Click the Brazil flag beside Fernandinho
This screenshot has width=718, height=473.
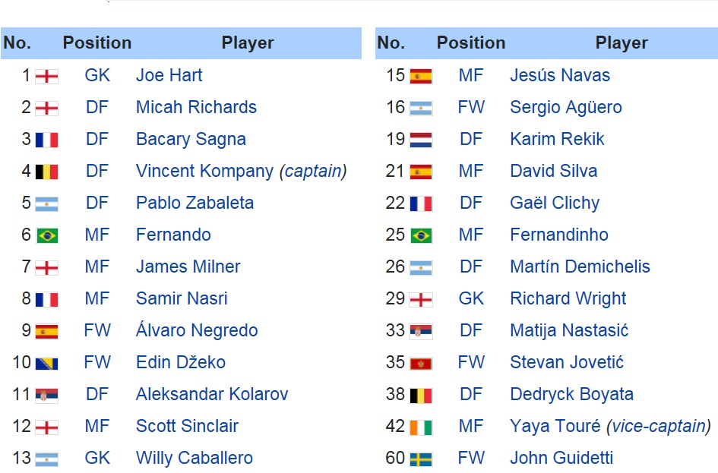pyautogui.click(x=421, y=235)
